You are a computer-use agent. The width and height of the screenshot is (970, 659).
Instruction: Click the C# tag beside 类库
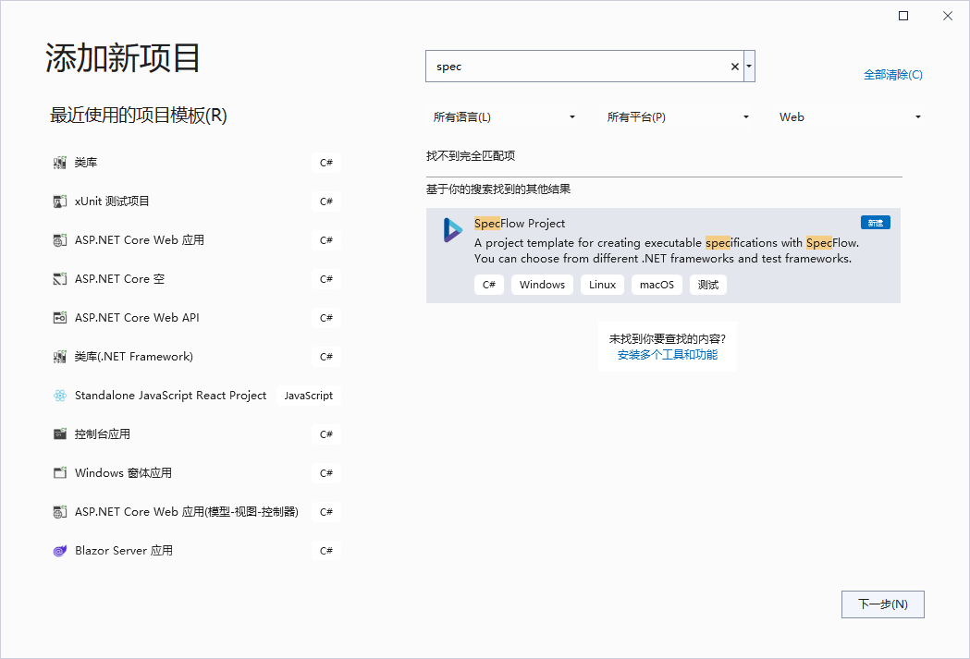[x=326, y=163]
